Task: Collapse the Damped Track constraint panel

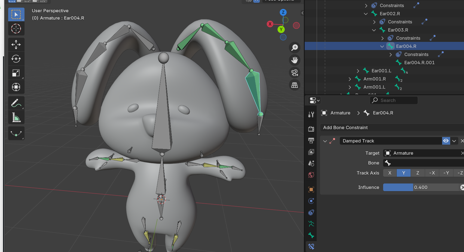Action: click(x=325, y=141)
